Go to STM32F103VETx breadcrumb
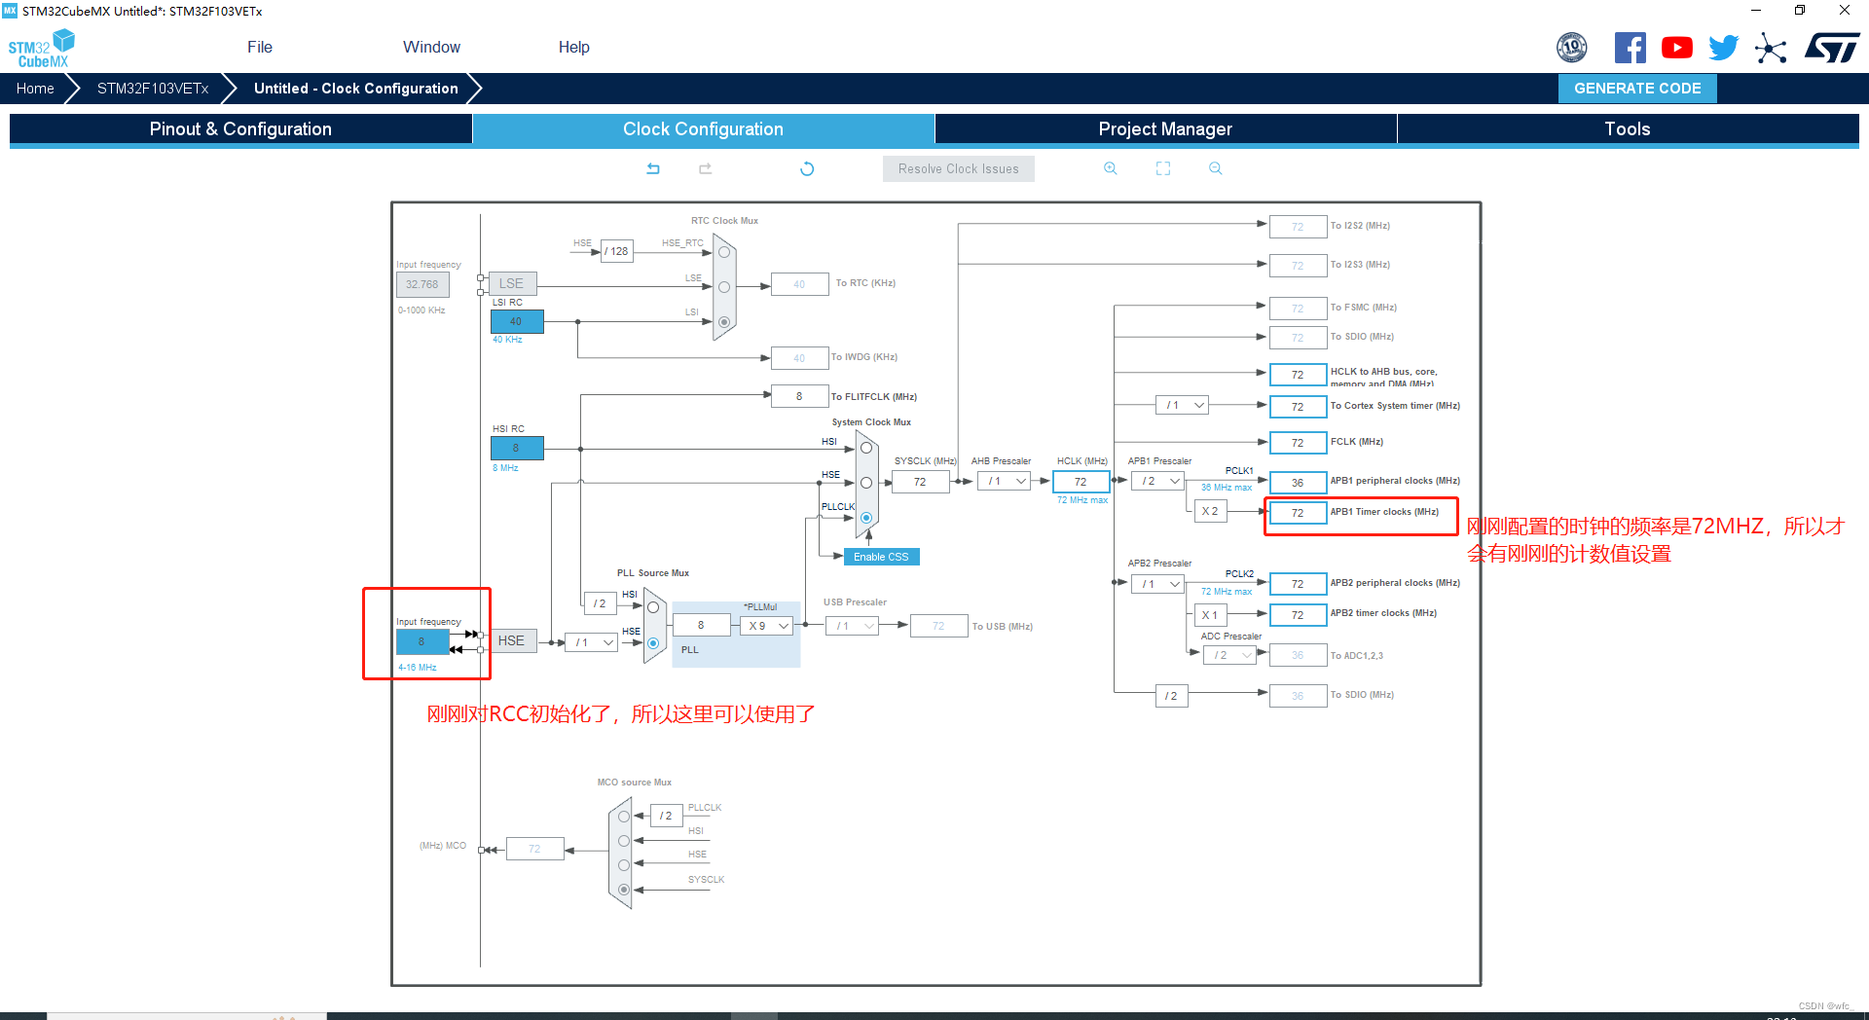 [x=153, y=89]
